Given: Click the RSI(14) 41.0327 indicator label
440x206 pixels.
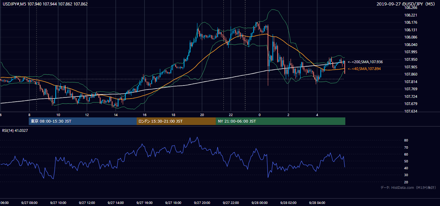Looking at the screenshot, I should click(x=15, y=130).
